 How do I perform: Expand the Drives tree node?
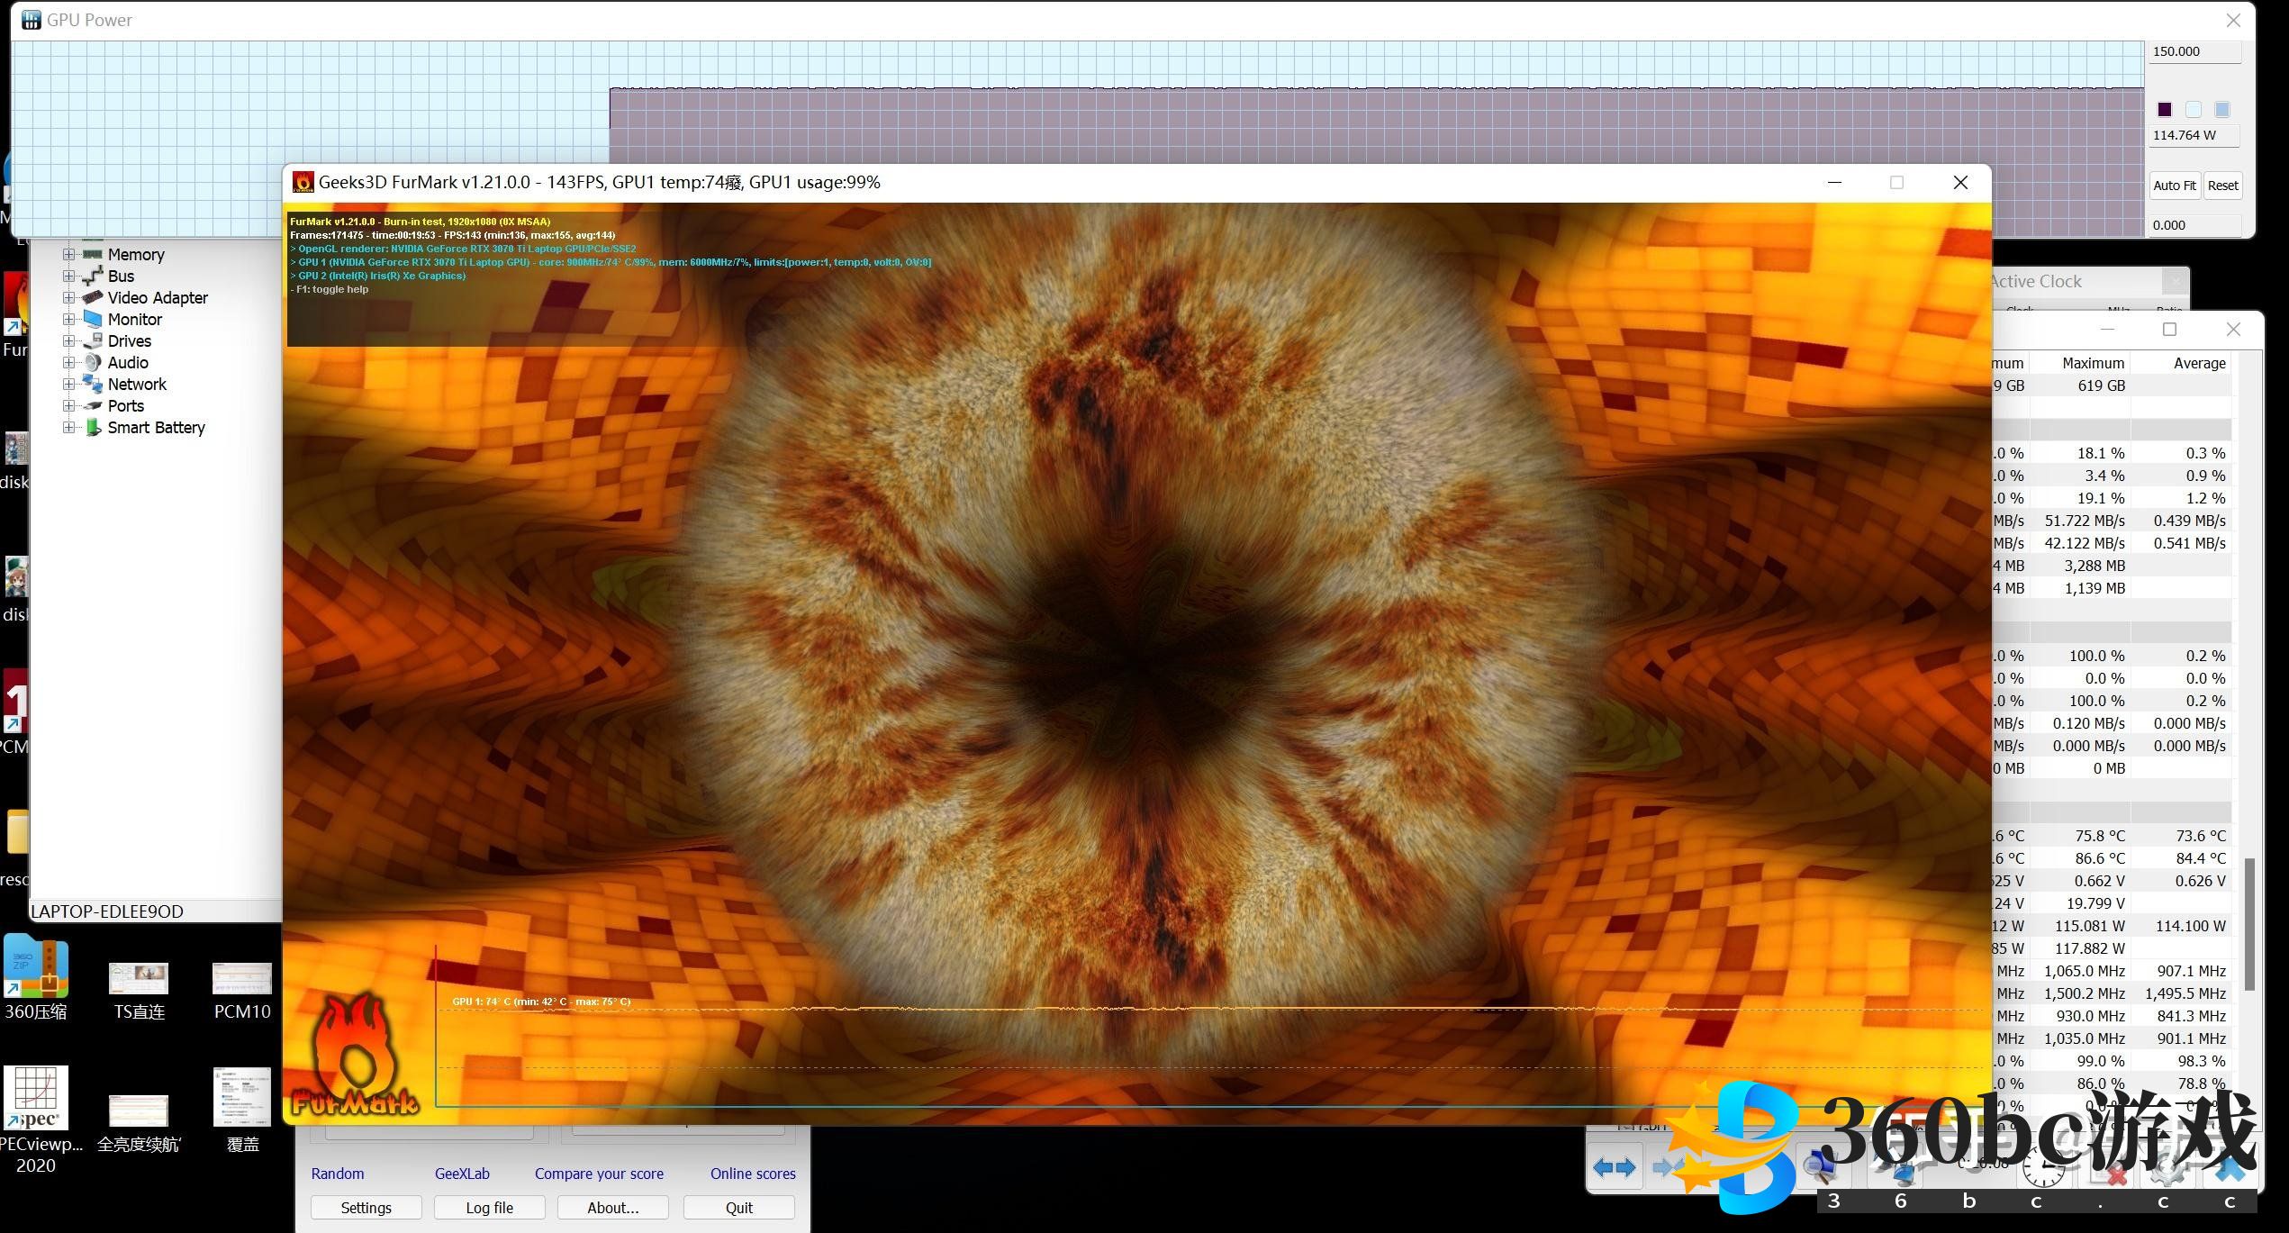coord(68,341)
